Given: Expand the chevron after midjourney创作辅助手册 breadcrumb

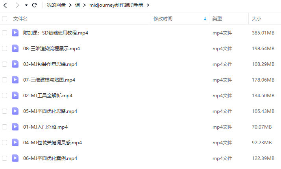Looking at the screenshot, I should [148, 5].
